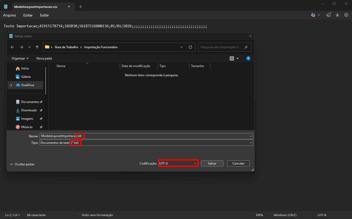Click Windows (CRLF) line ending indicator
352x219 pixels.
(x=285, y=215)
